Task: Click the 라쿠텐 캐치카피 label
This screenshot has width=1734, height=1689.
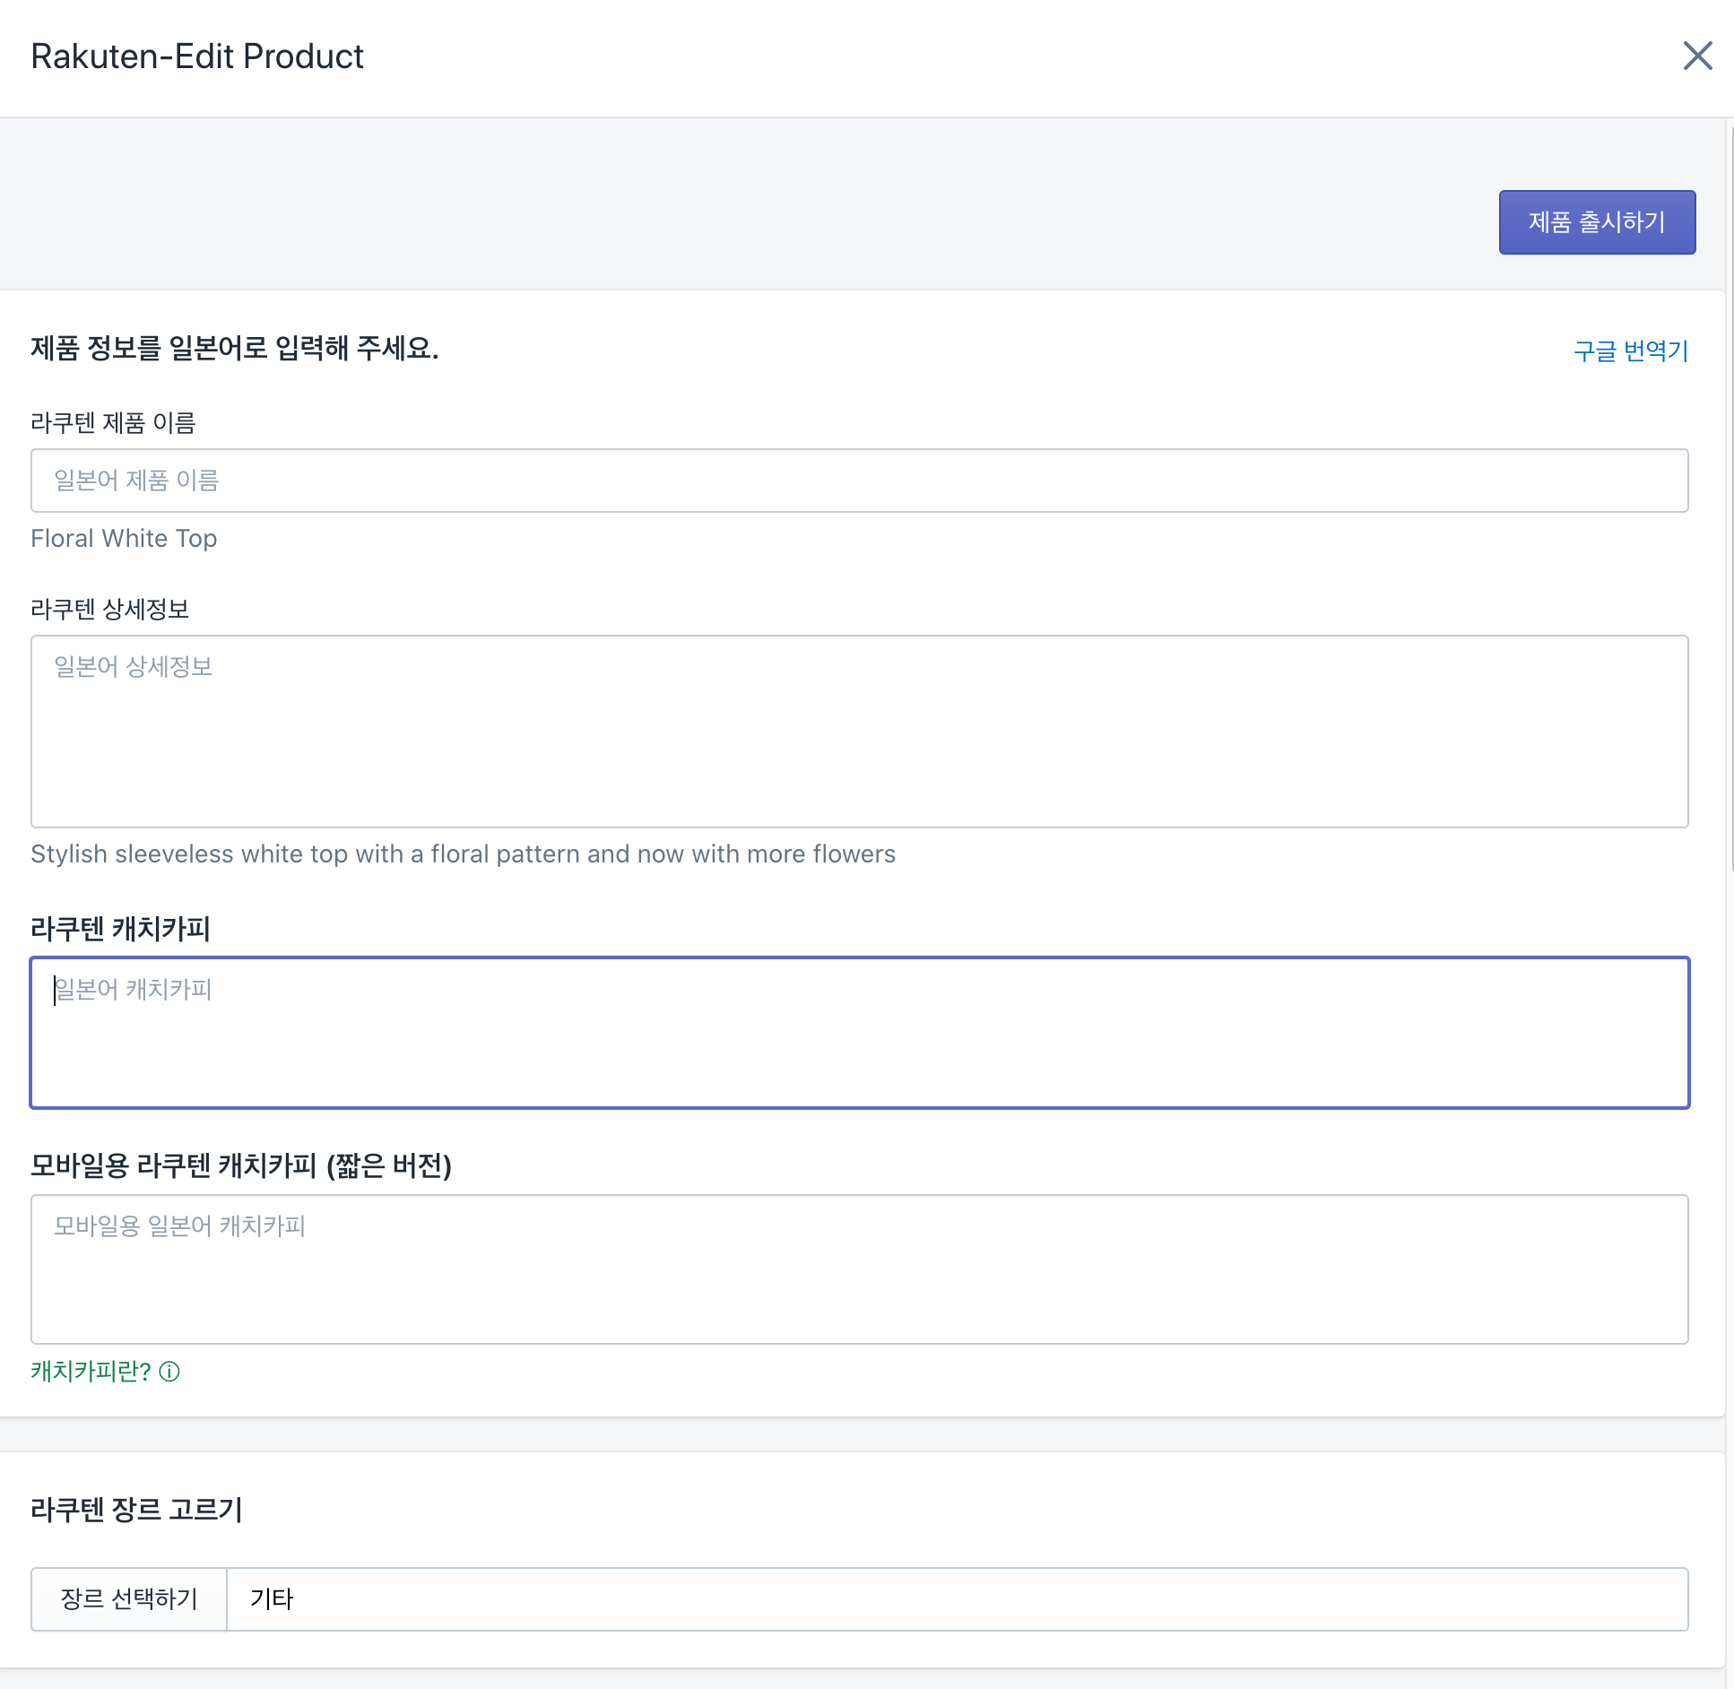Action: point(120,929)
